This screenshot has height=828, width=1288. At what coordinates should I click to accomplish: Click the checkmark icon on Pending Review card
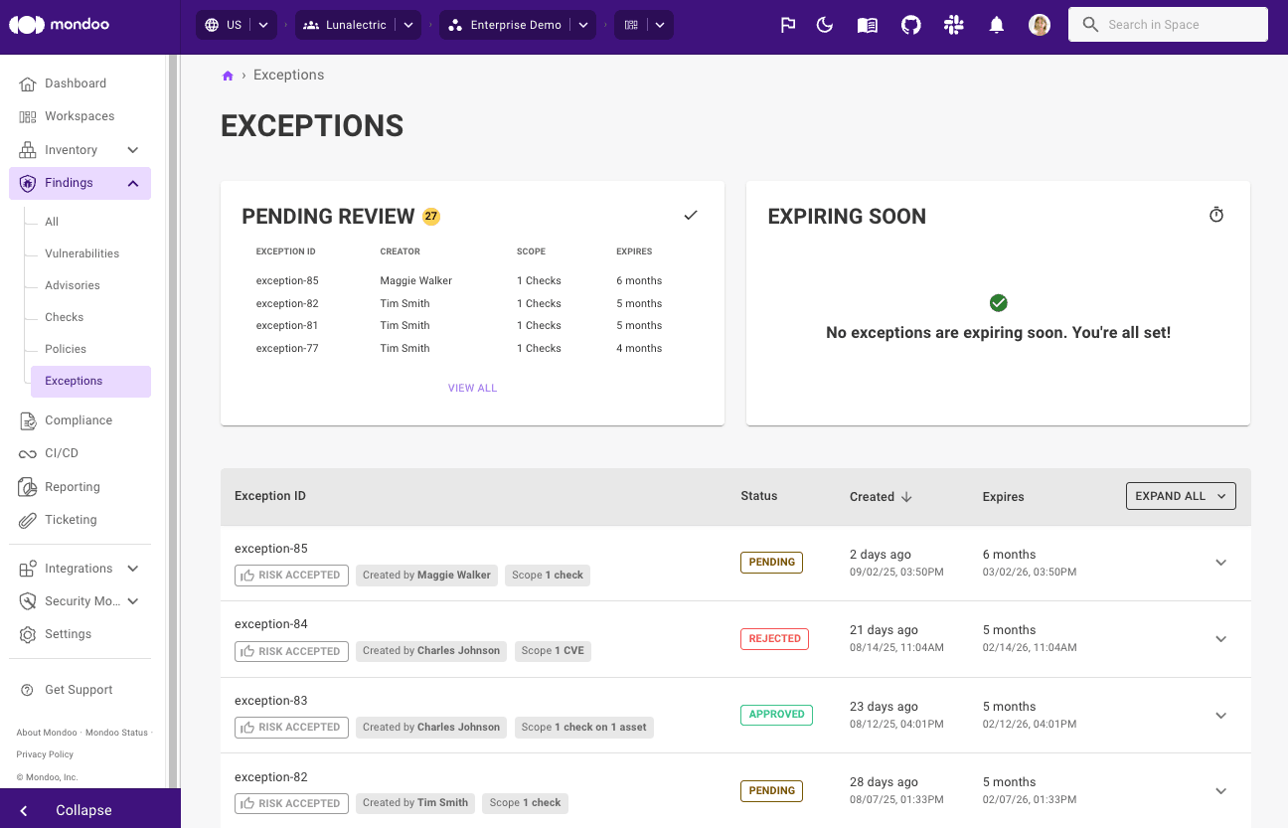coord(691,214)
